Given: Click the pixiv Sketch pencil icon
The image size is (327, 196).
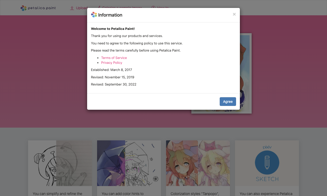Looking at the screenshot, I should [x=267, y=163].
